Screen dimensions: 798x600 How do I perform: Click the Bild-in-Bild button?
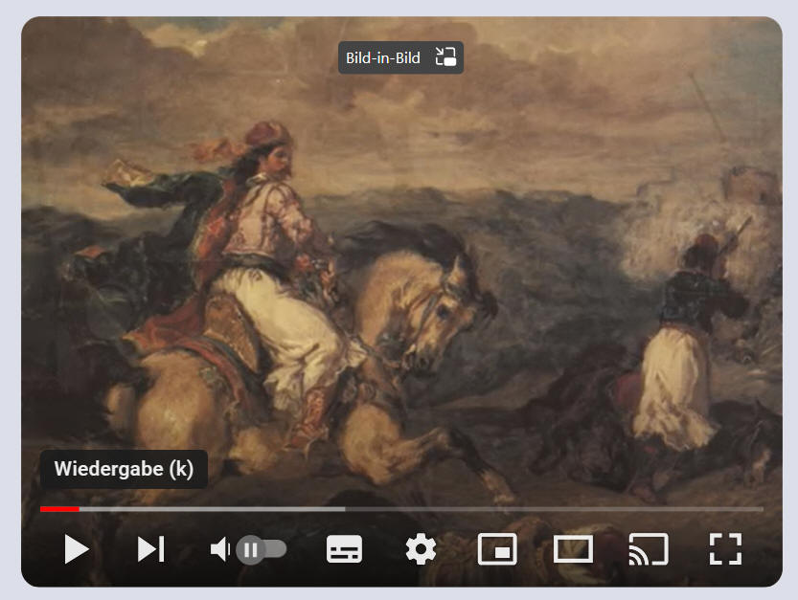coord(401,57)
